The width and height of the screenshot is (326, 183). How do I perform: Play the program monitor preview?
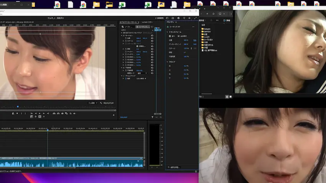tap(40, 113)
